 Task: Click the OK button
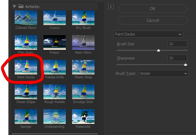click(x=153, y=9)
